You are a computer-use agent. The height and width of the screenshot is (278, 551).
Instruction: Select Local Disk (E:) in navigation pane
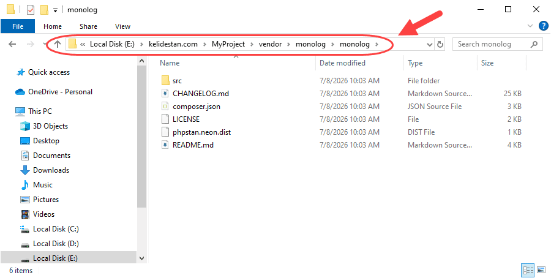coord(69,258)
